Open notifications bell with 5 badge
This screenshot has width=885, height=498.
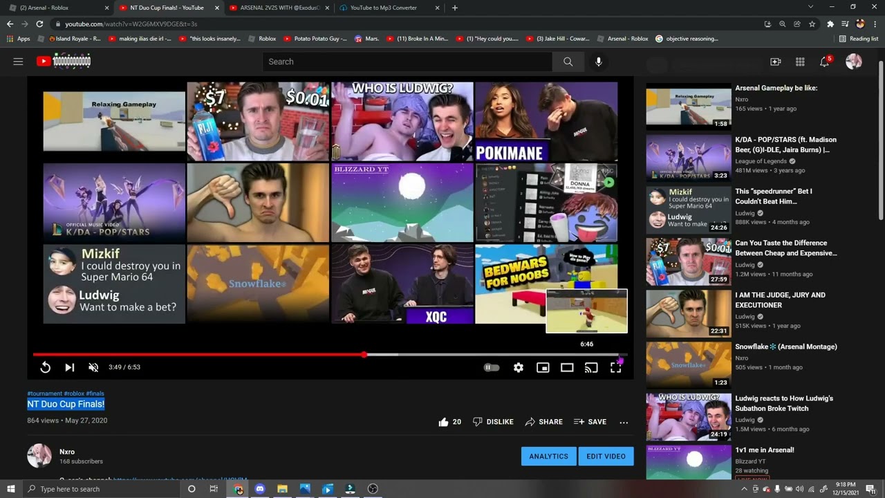[825, 62]
